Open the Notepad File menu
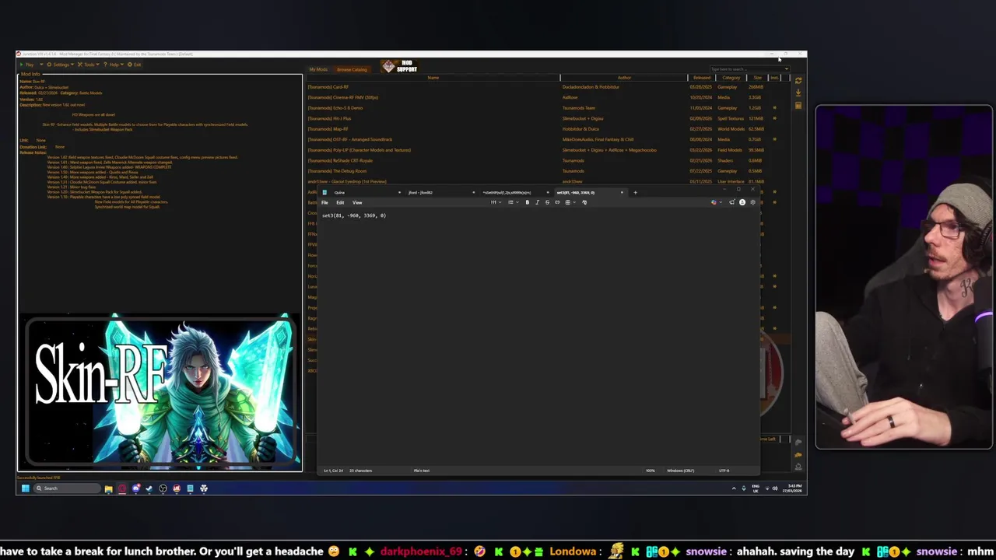The width and height of the screenshot is (996, 560). coord(324,202)
